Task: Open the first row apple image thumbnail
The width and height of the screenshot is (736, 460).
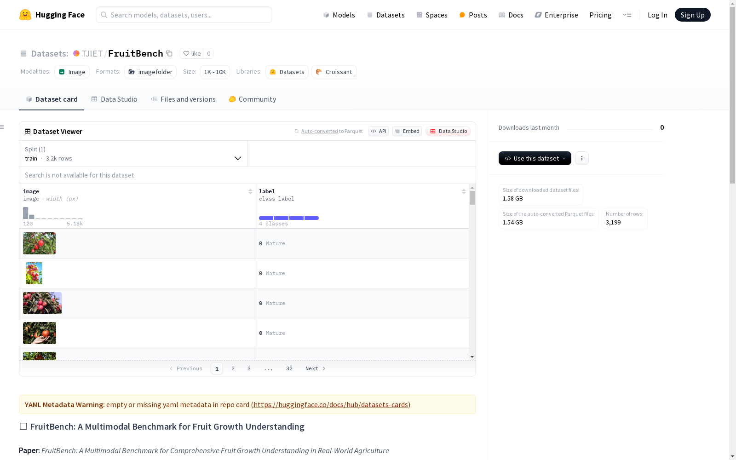Action: [x=40, y=243]
